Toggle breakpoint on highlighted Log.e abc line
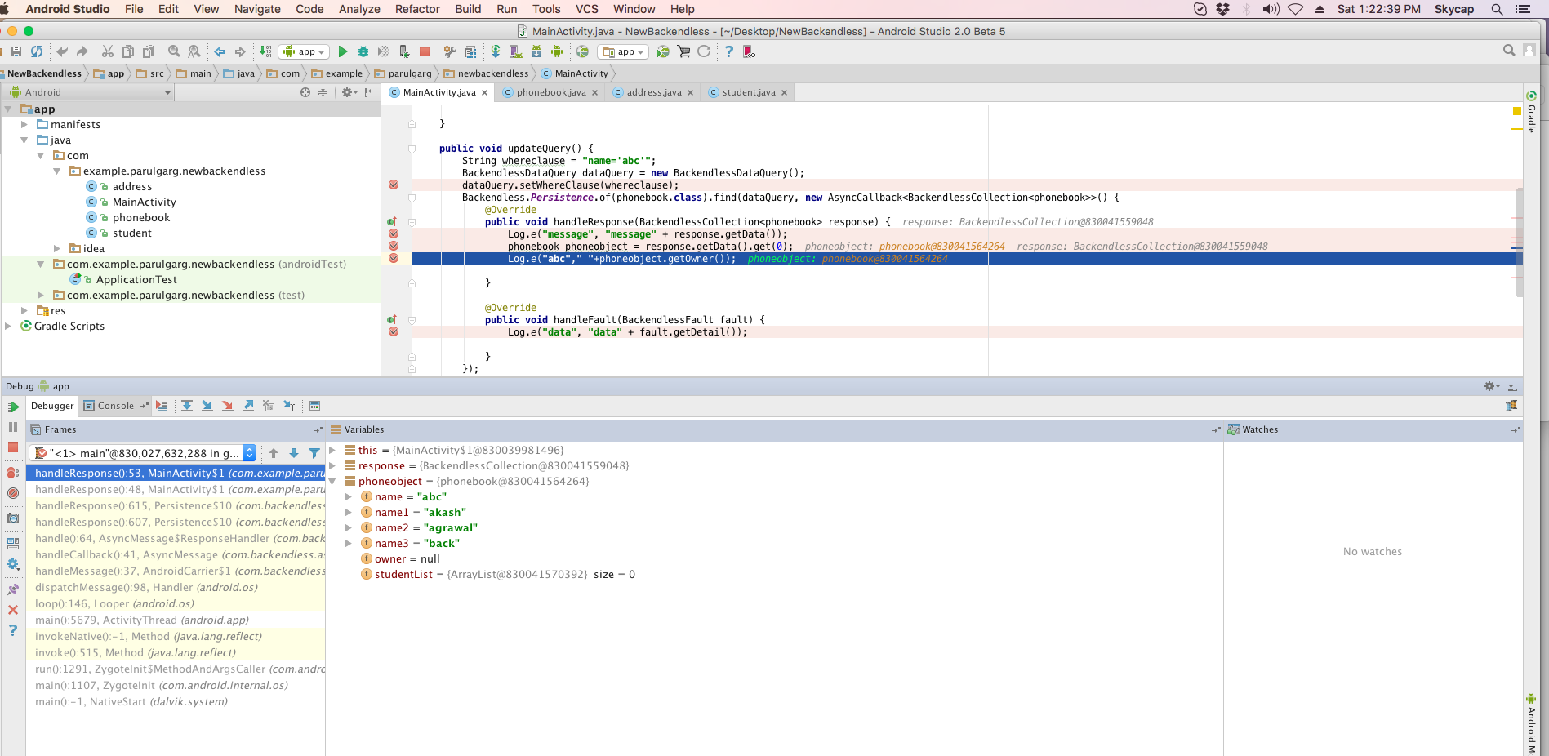The image size is (1549, 756). (x=394, y=258)
